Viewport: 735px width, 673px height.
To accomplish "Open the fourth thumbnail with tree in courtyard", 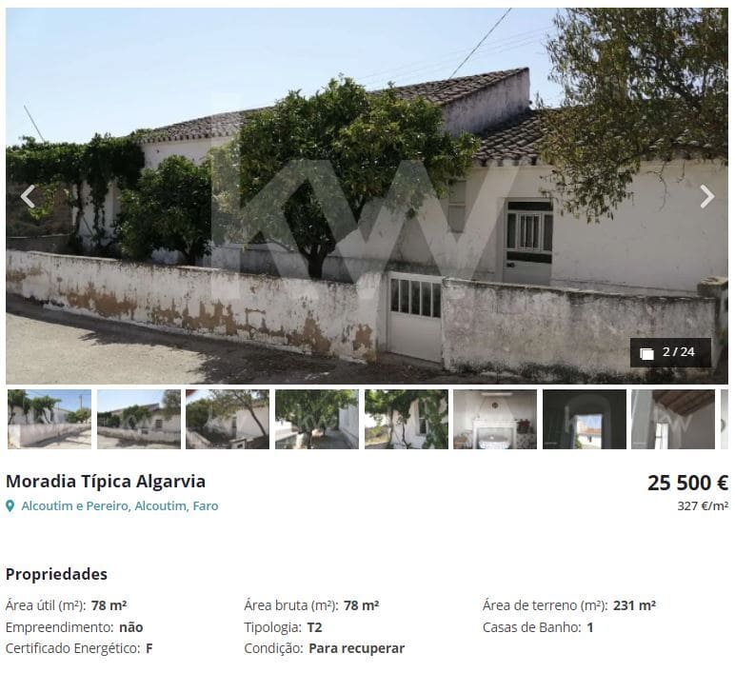I will click(x=317, y=420).
